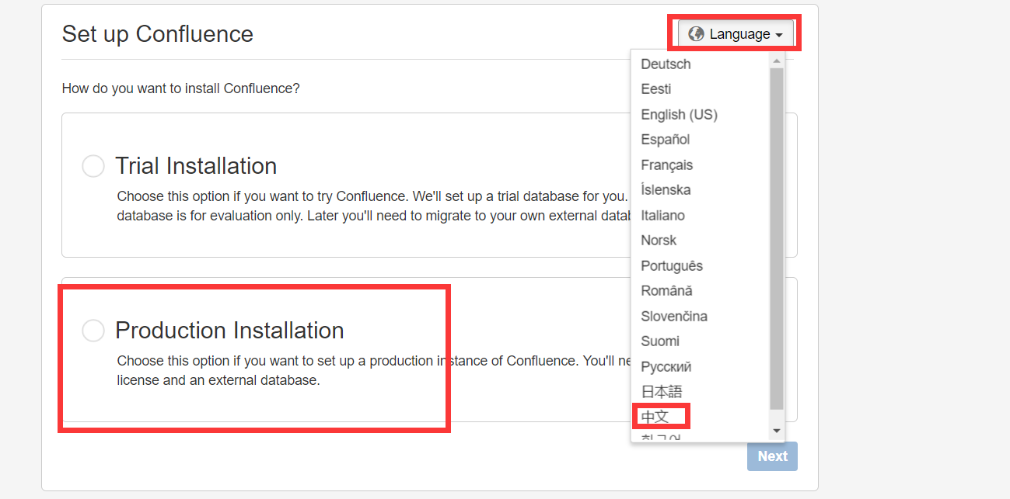Image resolution: width=1010 pixels, height=499 pixels.
Task: Choose Deutsch from the language list
Action: 666,64
